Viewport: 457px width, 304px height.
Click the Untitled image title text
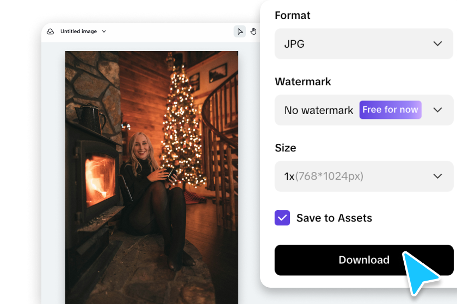pyautogui.click(x=78, y=31)
